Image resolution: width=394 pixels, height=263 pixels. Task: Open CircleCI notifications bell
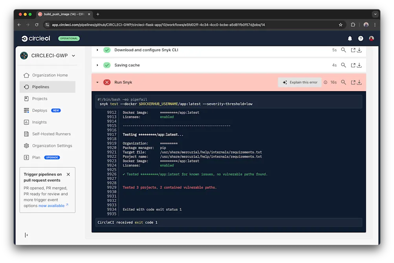(350, 38)
